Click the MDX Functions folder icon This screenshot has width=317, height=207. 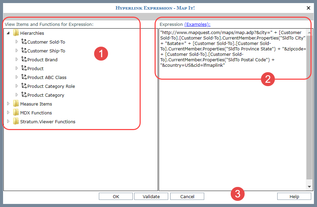(16, 113)
